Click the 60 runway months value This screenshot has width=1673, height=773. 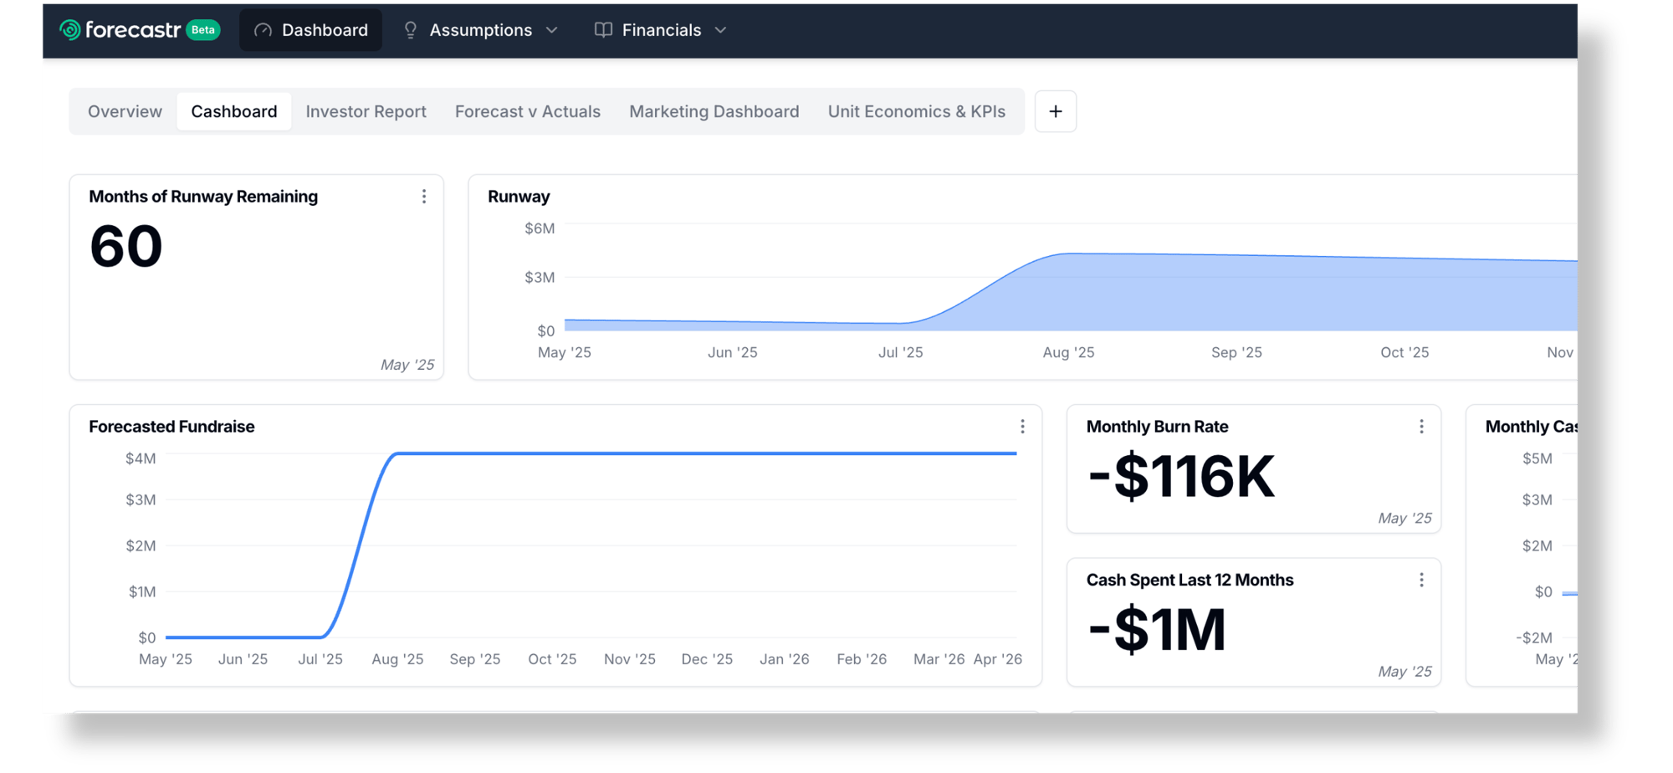126,247
